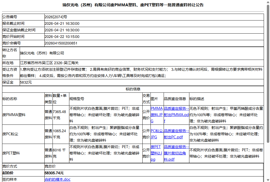Click the 数量+单位 column header
Screen dimensions: 270x182
point(60,99)
